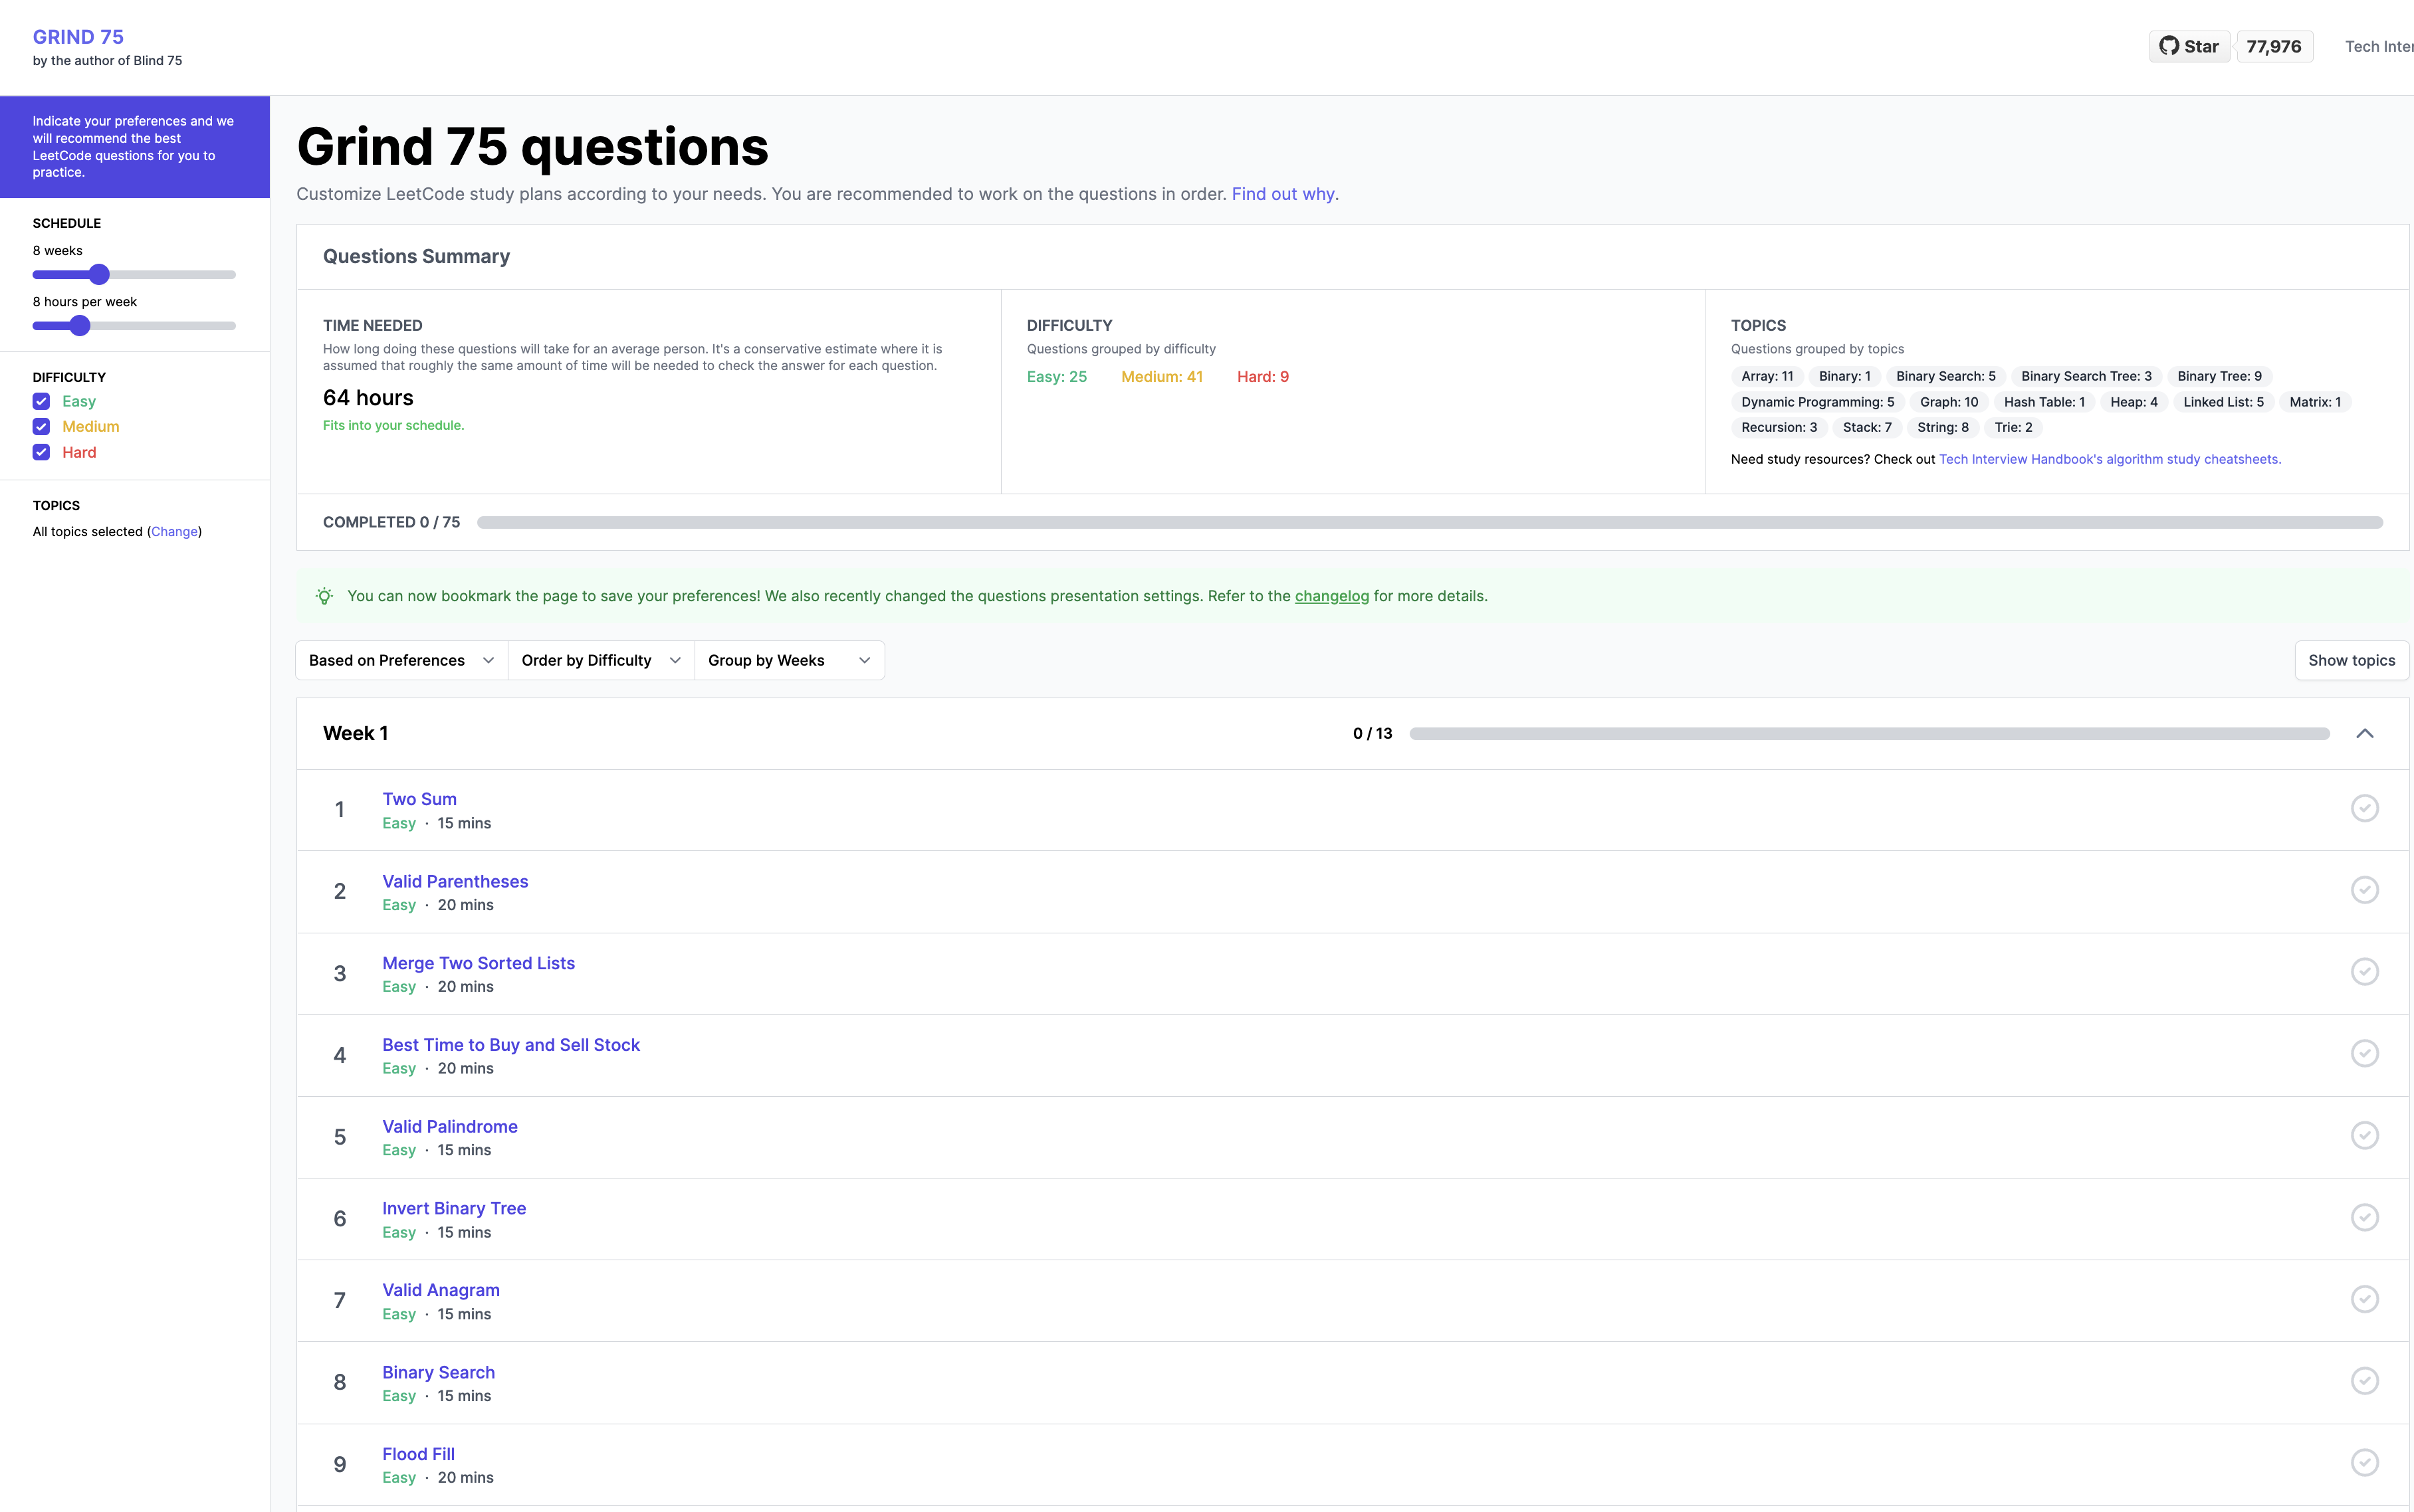Check off Invert Binary Tree question
This screenshot has height=1512, width=2414.
[x=2364, y=1217]
